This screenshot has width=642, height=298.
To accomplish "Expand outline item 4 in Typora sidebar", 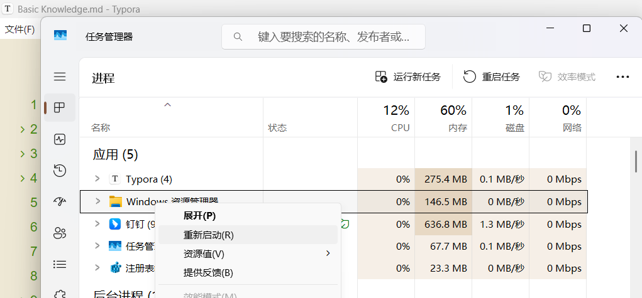I will tap(23, 179).
